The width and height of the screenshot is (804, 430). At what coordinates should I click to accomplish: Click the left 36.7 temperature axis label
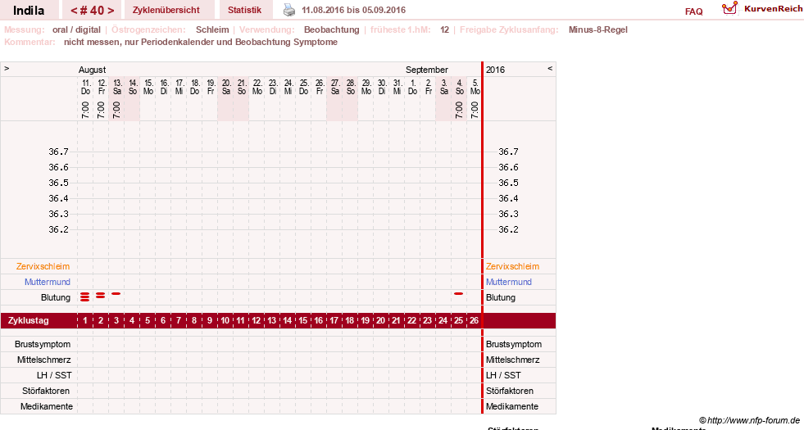(58, 152)
